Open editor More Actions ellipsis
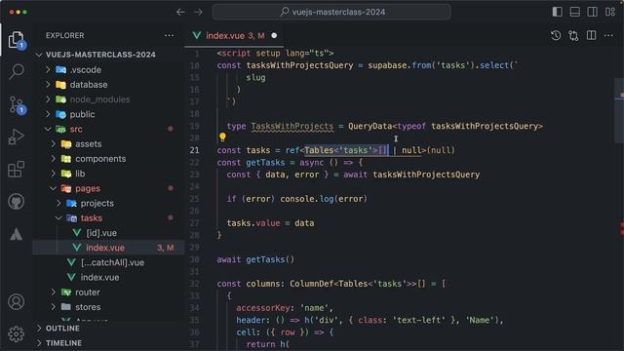Viewport: 624px width, 351px height. point(608,36)
